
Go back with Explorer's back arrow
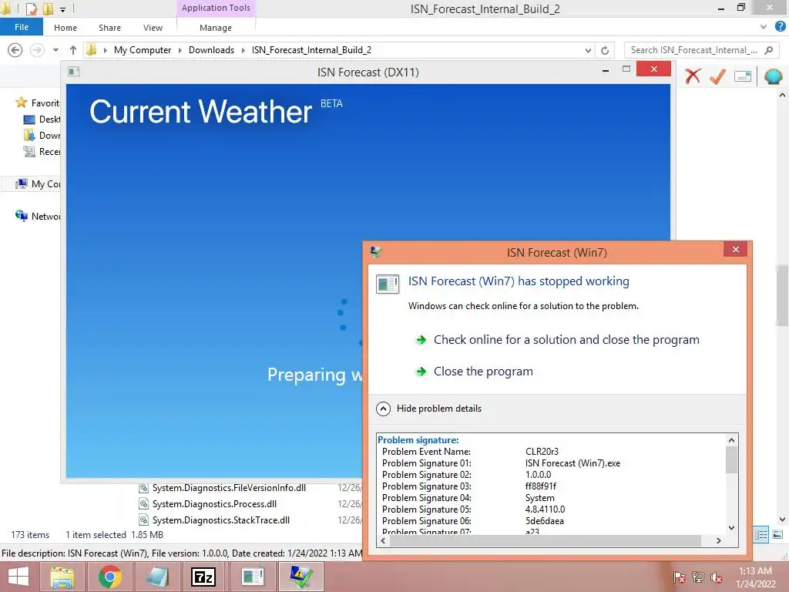[x=15, y=50]
